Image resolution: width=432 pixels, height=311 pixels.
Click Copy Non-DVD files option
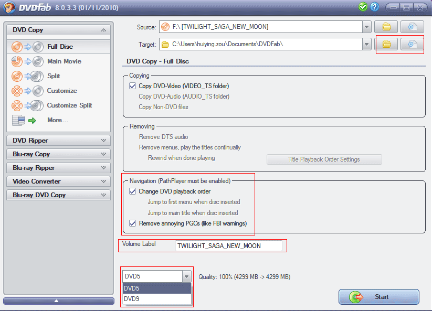point(163,107)
